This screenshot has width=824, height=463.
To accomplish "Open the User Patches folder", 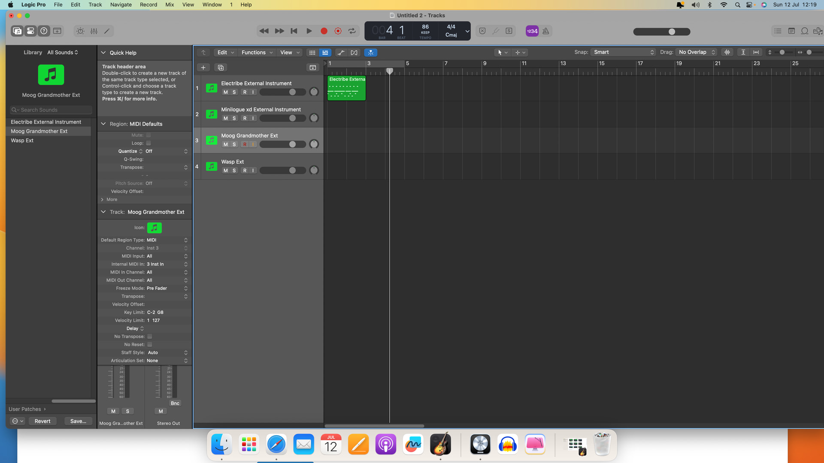I will pyautogui.click(x=27, y=409).
